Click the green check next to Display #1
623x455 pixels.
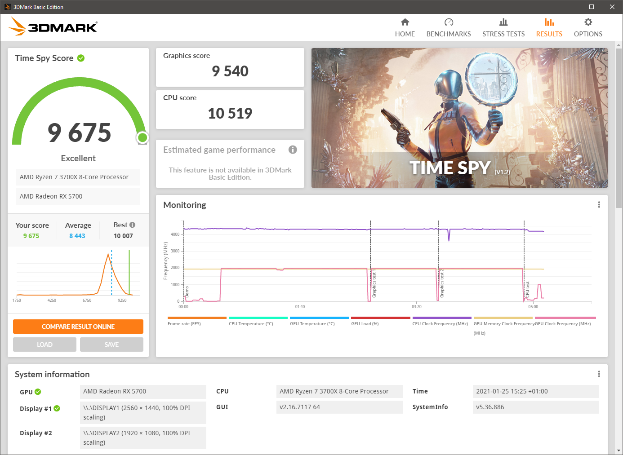point(57,409)
